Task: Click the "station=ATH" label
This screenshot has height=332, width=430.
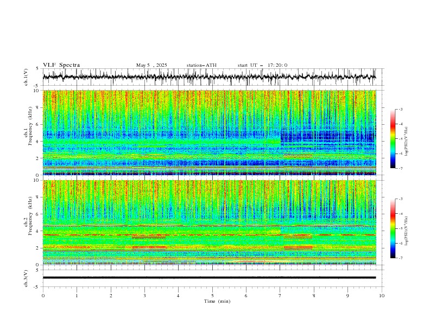Action: click(x=201, y=65)
